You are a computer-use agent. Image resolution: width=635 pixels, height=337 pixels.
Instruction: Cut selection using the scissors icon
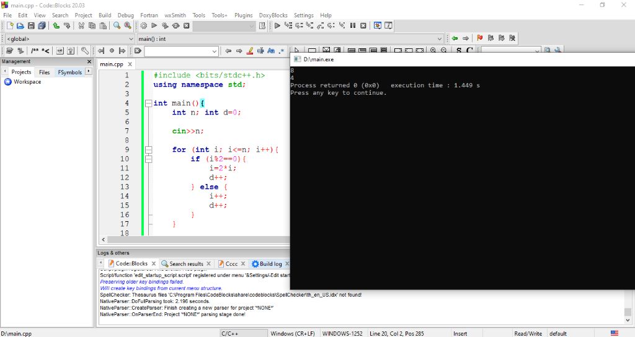tap(81, 25)
